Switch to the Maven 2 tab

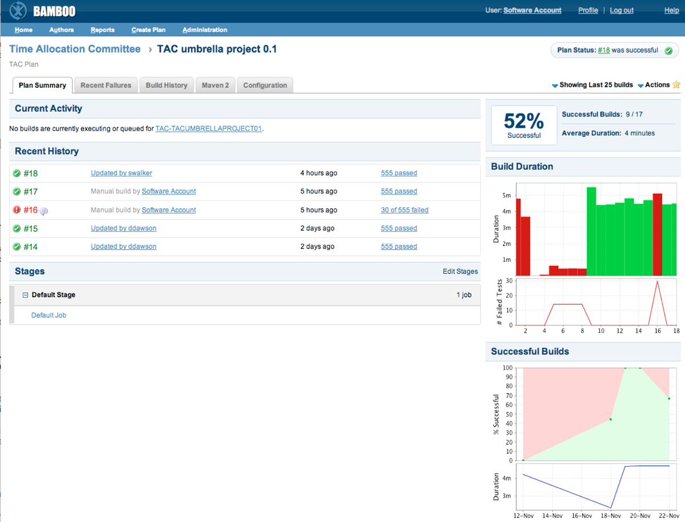(215, 86)
